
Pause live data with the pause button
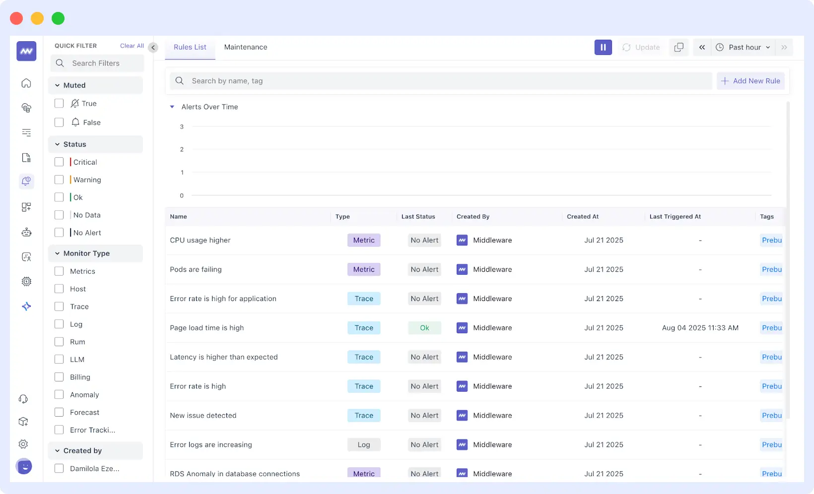click(x=603, y=47)
